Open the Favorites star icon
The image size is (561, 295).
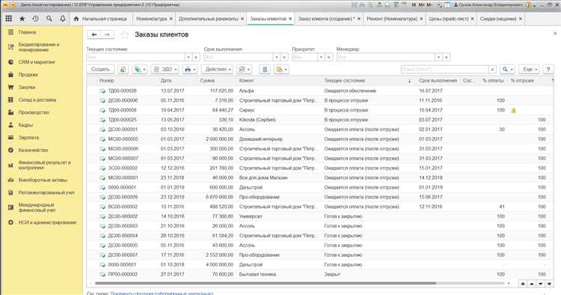tap(22, 19)
